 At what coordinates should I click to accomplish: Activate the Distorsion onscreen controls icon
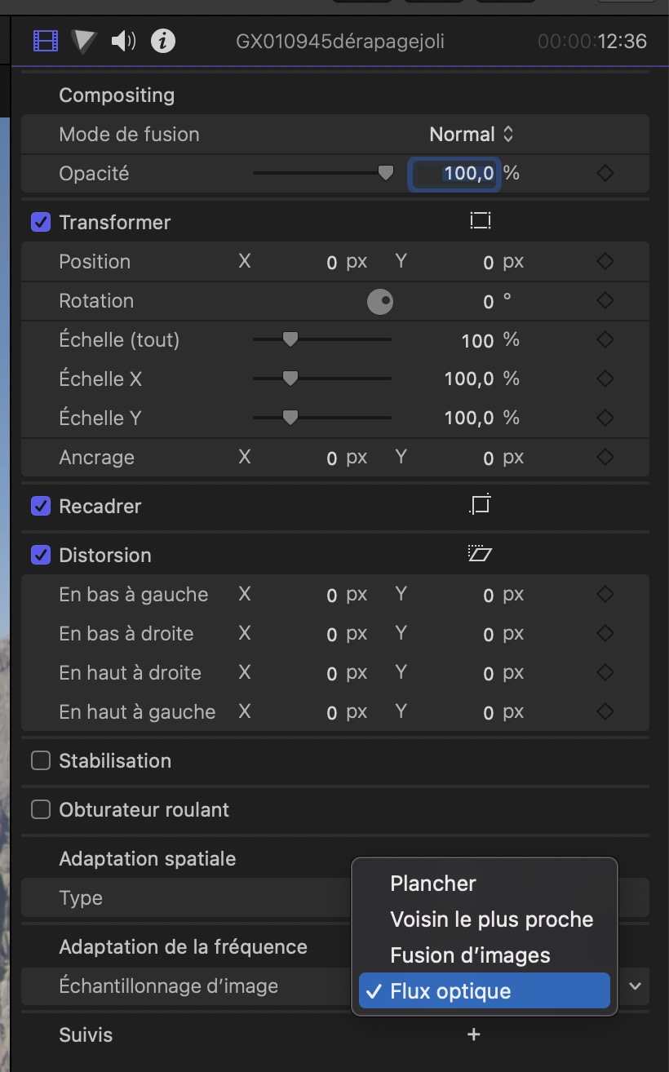[481, 554]
